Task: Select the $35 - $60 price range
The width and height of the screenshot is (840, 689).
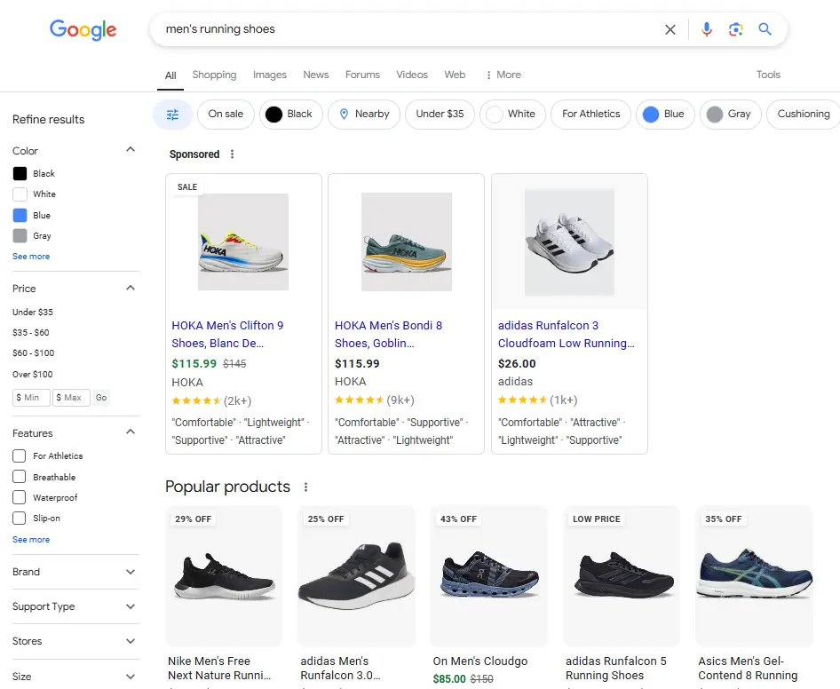Action: pyautogui.click(x=30, y=333)
